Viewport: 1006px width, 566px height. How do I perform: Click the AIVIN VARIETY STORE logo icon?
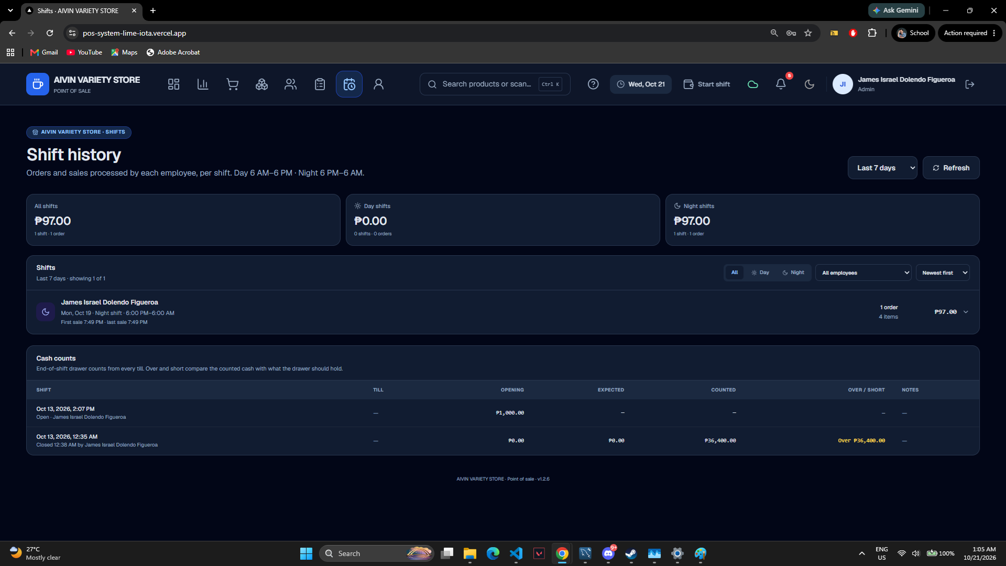click(38, 84)
